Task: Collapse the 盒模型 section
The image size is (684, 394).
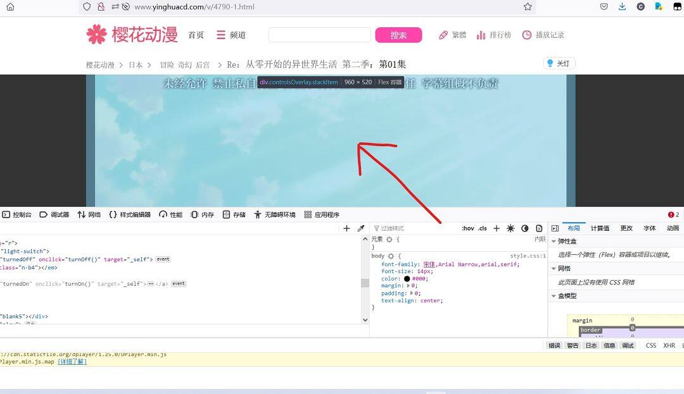Action: pos(554,295)
